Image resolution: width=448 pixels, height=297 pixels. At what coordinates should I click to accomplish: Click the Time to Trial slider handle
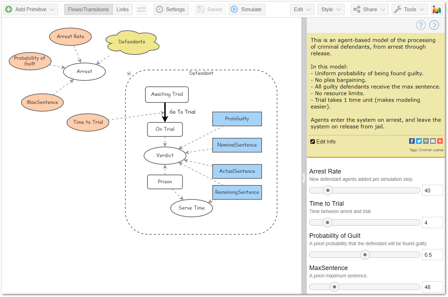[x=328, y=222]
